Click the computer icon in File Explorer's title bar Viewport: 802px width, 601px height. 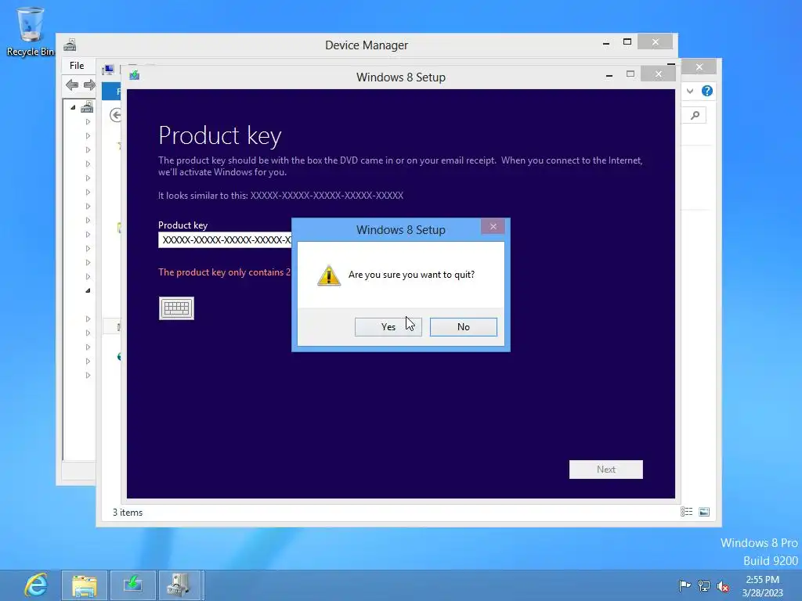108,70
